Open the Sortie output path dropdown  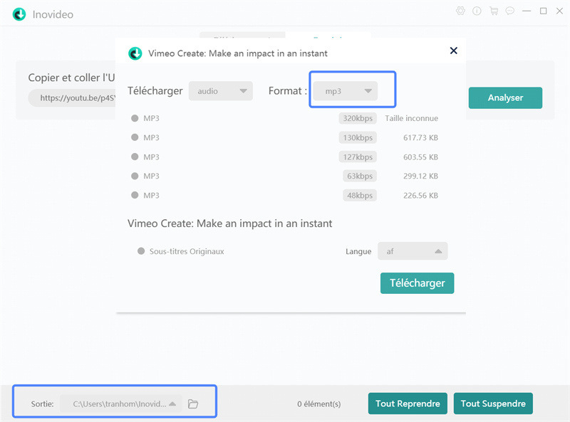coord(120,403)
